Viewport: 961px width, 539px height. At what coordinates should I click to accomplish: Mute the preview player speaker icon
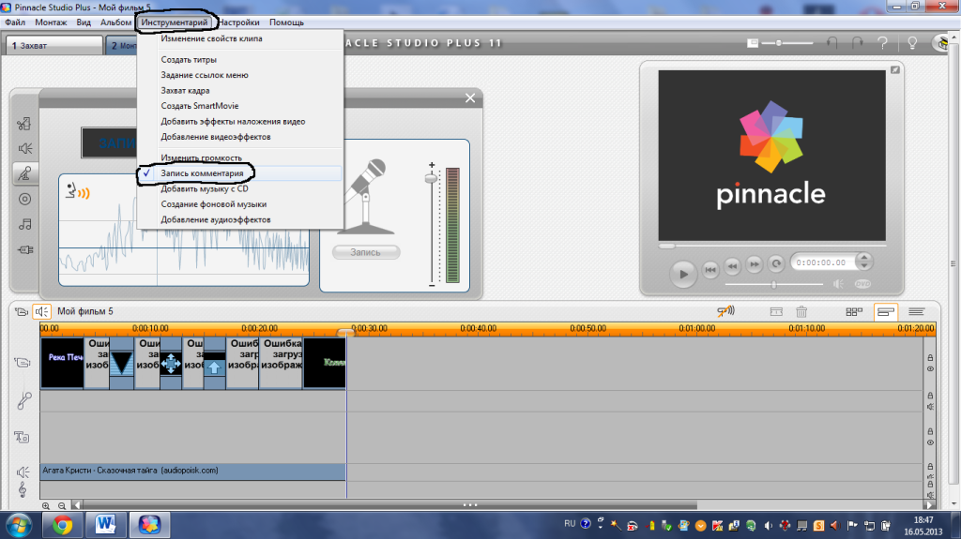pos(838,284)
